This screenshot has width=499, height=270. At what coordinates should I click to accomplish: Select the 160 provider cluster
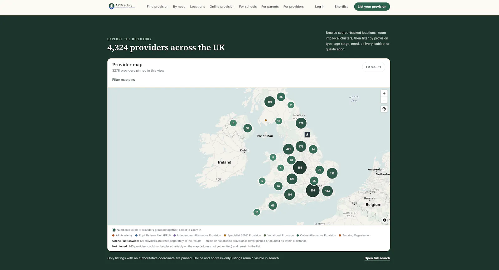pyautogui.click(x=290, y=194)
